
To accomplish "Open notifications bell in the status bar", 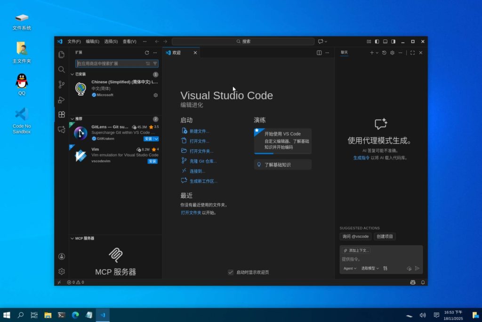I will (423, 282).
